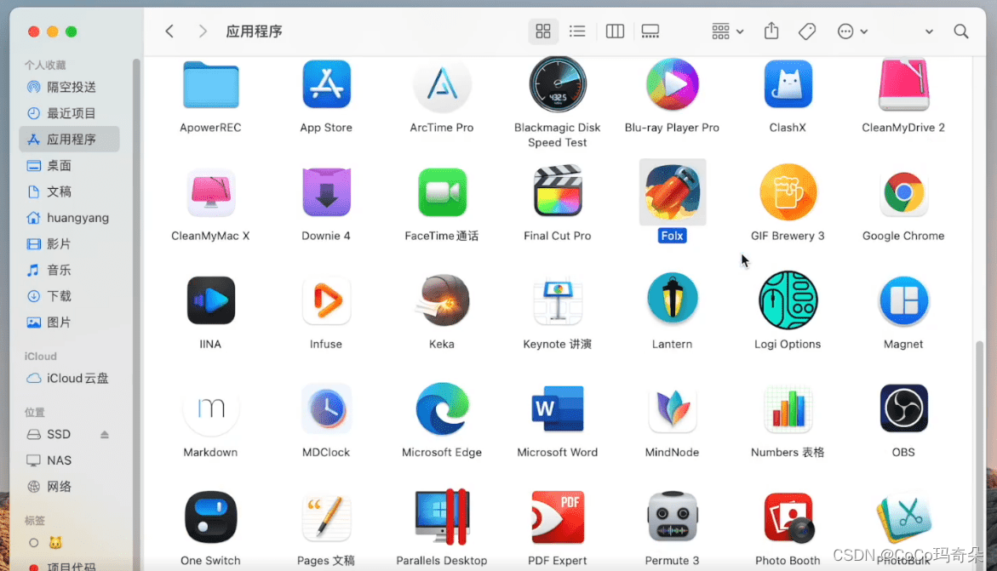Image resolution: width=997 pixels, height=571 pixels.
Task: Select Microsoft Edge icon
Action: point(442,408)
